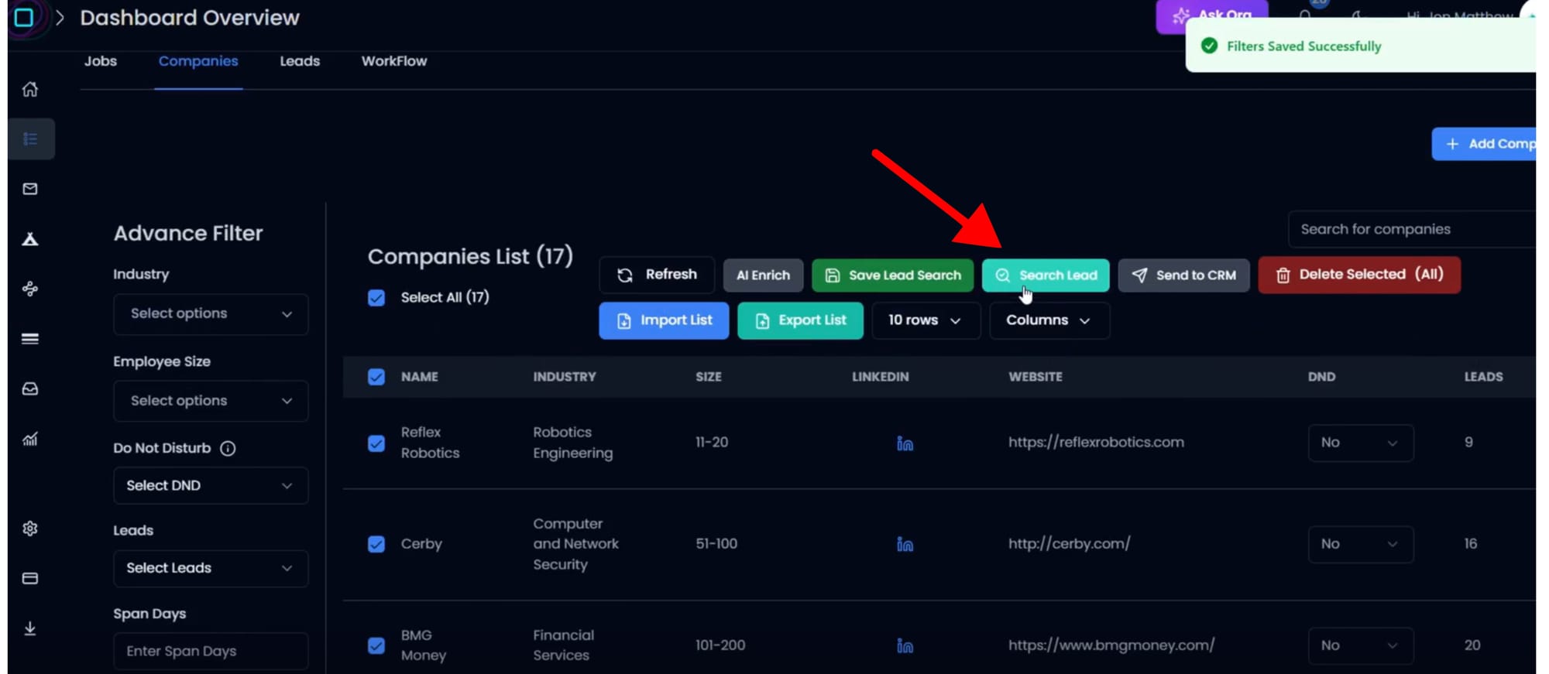
Task: Open the 10 rows dropdown
Action: pyautogui.click(x=925, y=320)
